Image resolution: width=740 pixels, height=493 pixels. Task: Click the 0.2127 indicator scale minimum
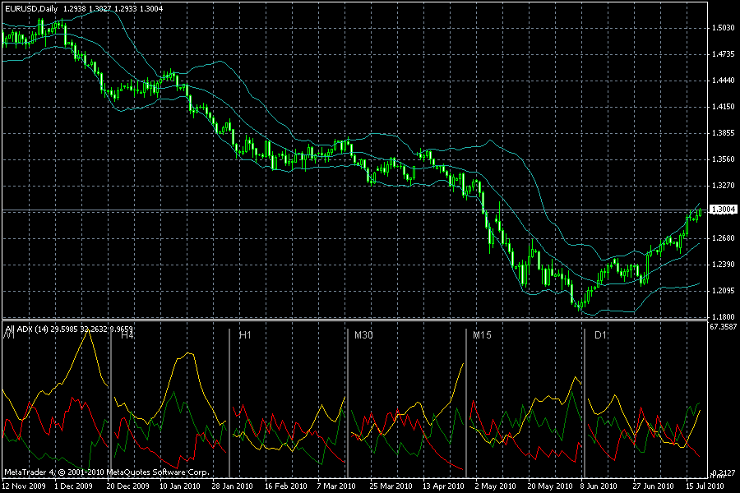click(x=724, y=472)
